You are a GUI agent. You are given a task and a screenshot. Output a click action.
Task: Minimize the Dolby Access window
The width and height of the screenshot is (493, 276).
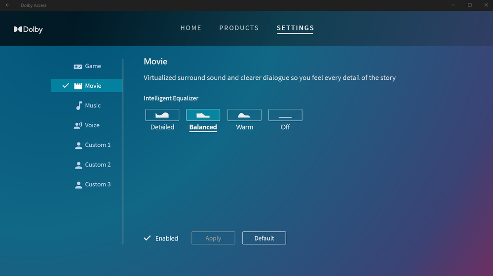click(453, 5)
